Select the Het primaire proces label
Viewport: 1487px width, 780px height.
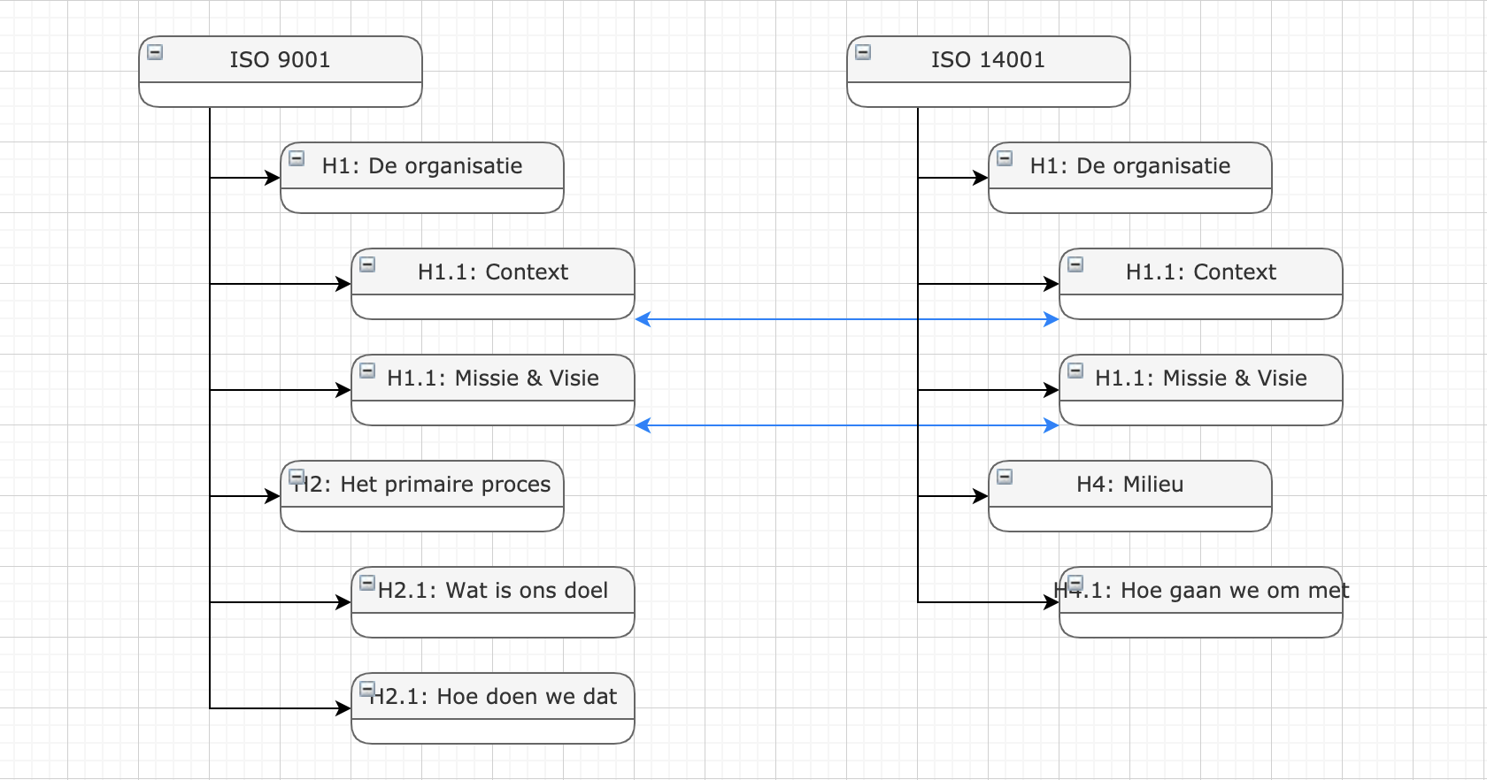coord(422,485)
